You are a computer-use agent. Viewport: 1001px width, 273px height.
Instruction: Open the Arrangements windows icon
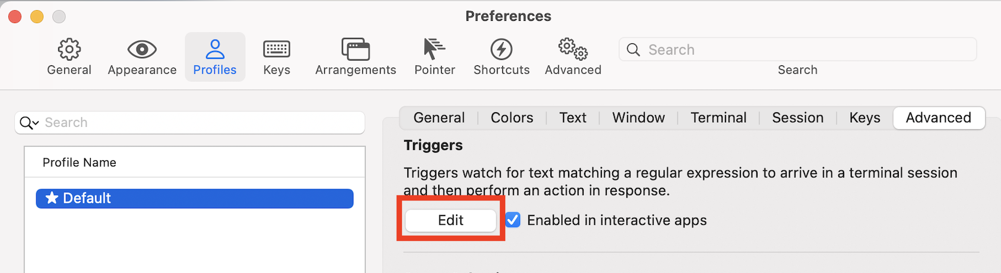[x=356, y=49]
